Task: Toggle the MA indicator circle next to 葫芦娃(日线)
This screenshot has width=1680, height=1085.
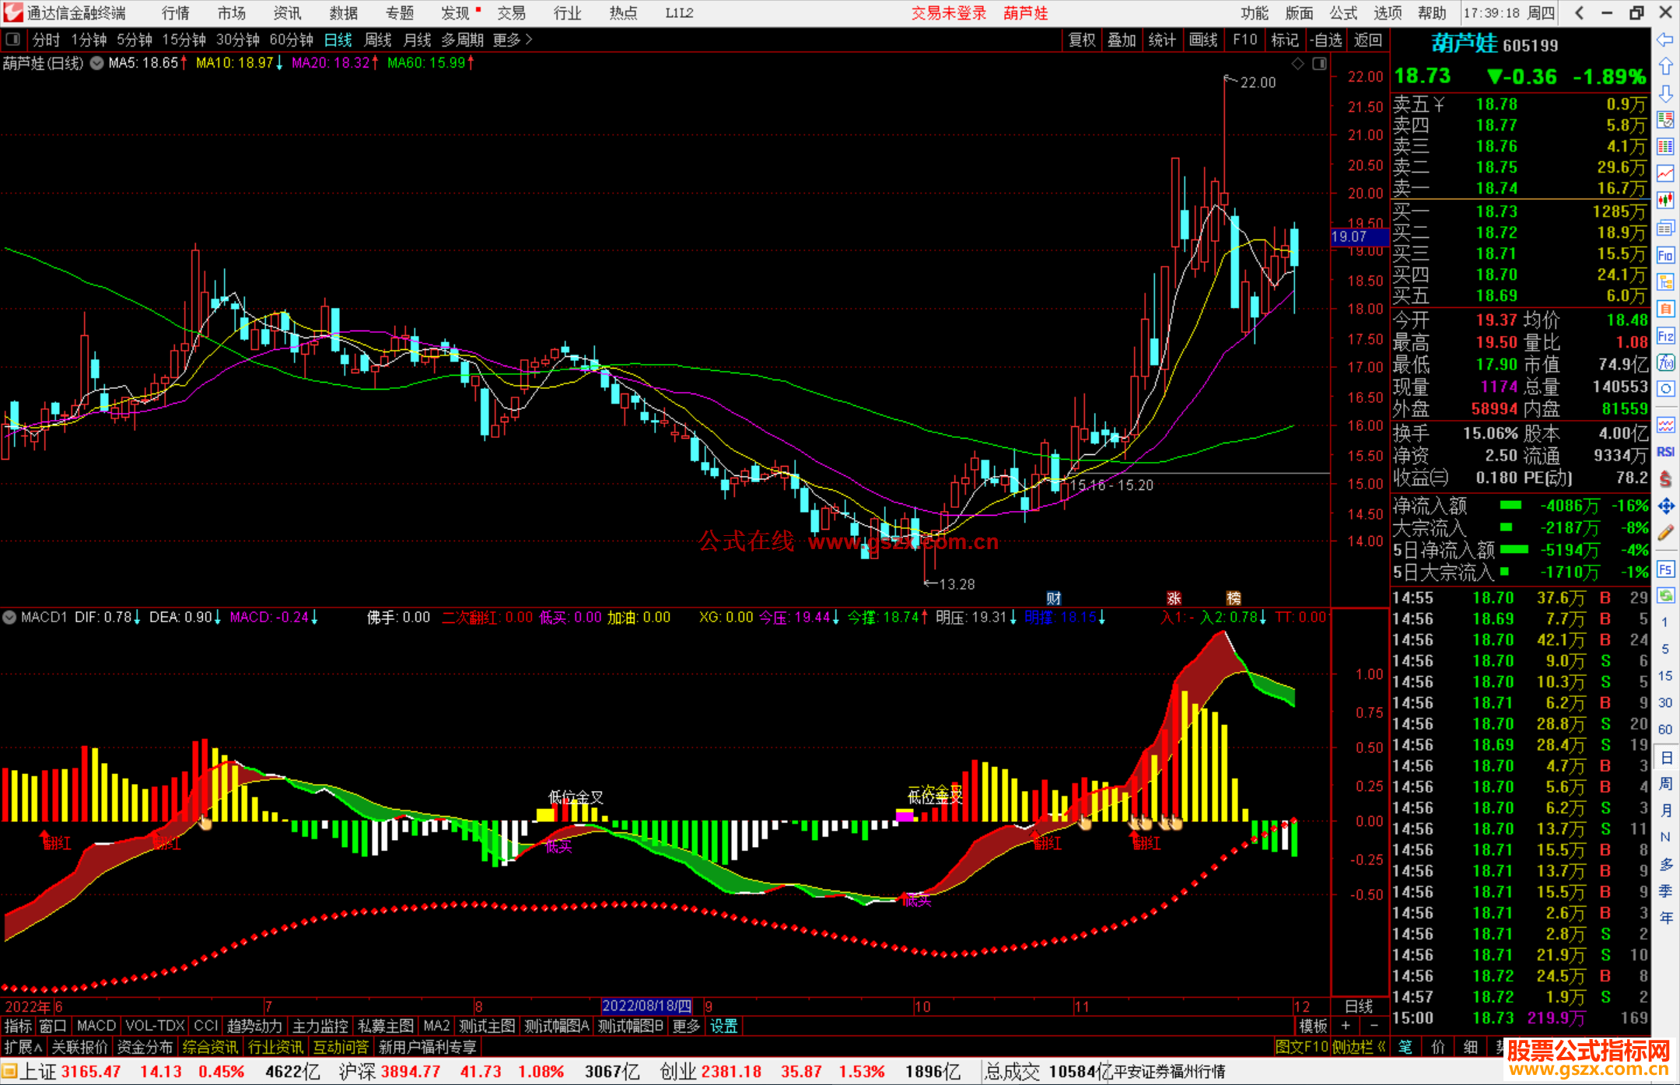Action: click(x=97, y=63)
